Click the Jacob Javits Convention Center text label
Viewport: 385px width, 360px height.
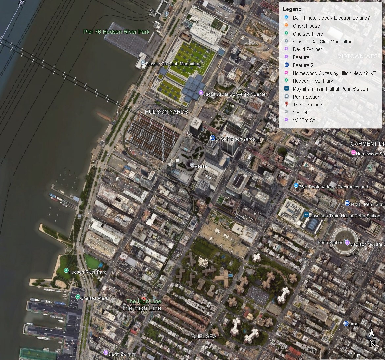pyautogui.click(x=235, y=94)
